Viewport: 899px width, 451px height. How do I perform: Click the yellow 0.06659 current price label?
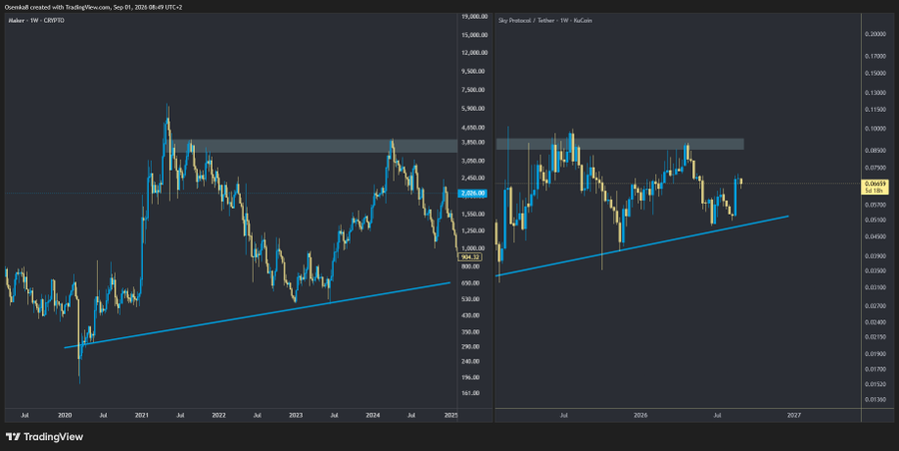click(875, 187)
